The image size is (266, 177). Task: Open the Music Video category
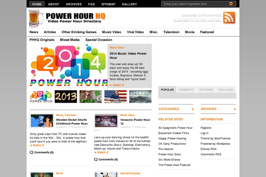tap(112, 32)
